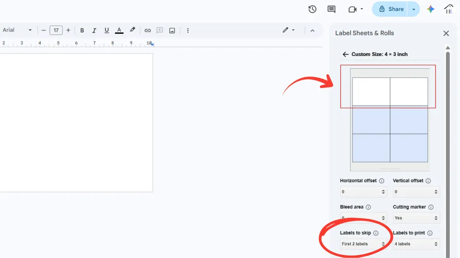
Task: Increase font size with plus button
Action: 68,30
